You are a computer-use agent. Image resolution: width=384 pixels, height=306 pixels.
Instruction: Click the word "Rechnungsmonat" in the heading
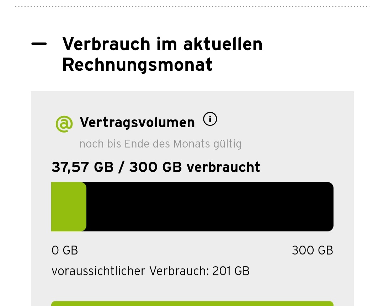point(137,65)
